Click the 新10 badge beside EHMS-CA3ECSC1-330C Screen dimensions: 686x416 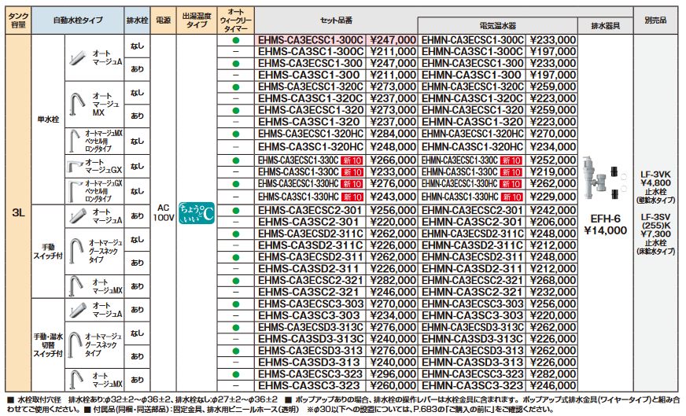pyautogui.click(x=352, y=160)
